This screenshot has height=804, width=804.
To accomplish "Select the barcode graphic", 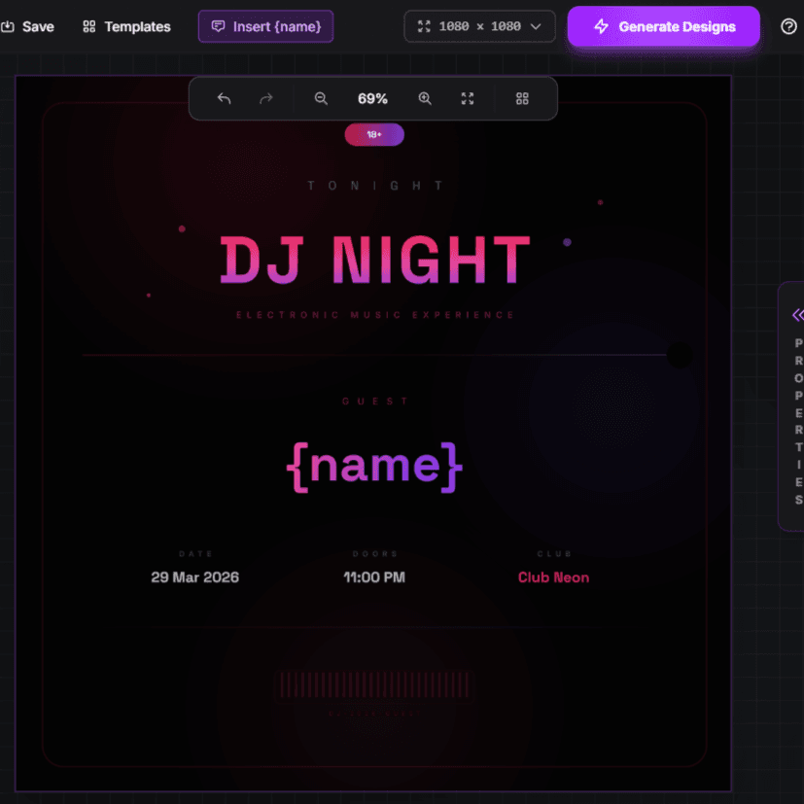I will click(x=375, y=685).
